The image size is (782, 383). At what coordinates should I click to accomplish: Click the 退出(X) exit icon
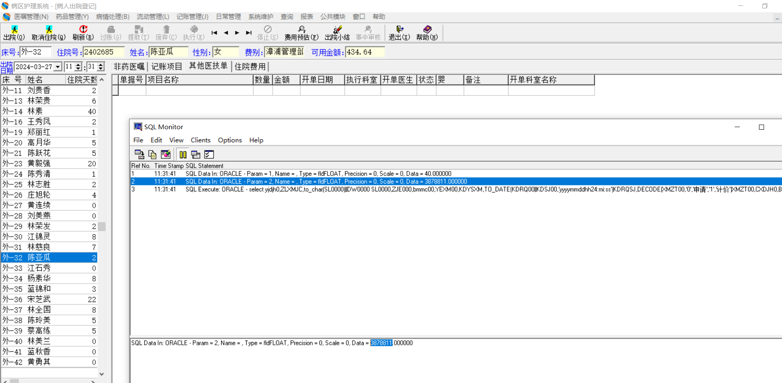[399, 33]
